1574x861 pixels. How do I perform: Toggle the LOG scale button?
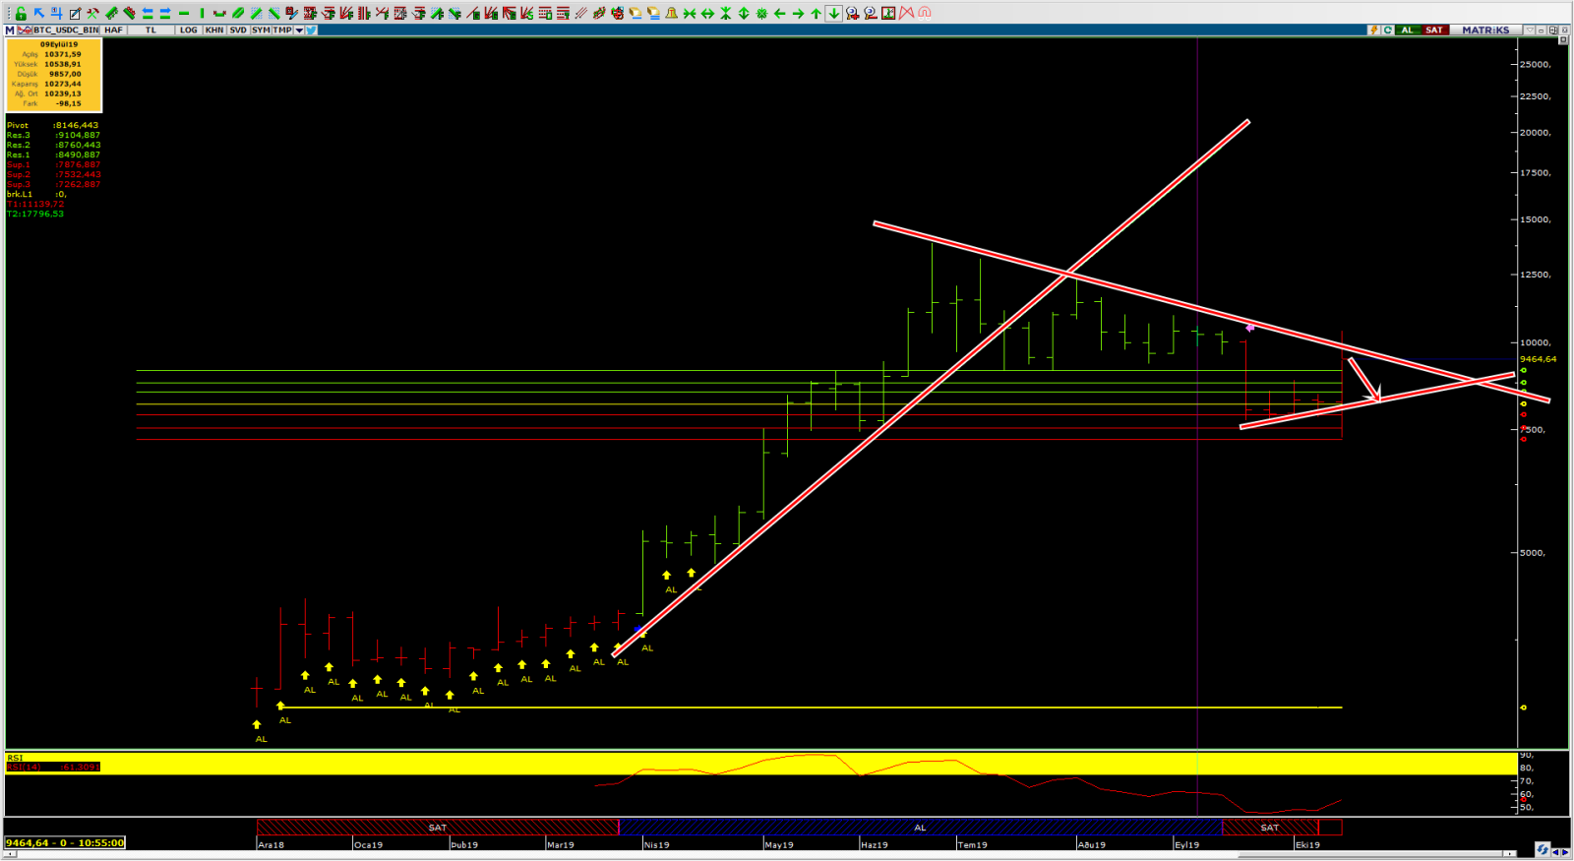click(188, 31)
